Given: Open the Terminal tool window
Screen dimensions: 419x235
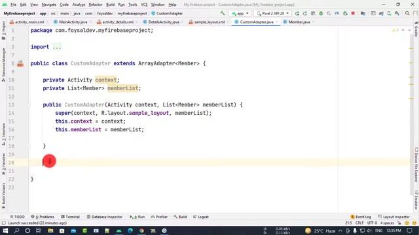Looking at the screenshot, I should [x=70, y=217].
